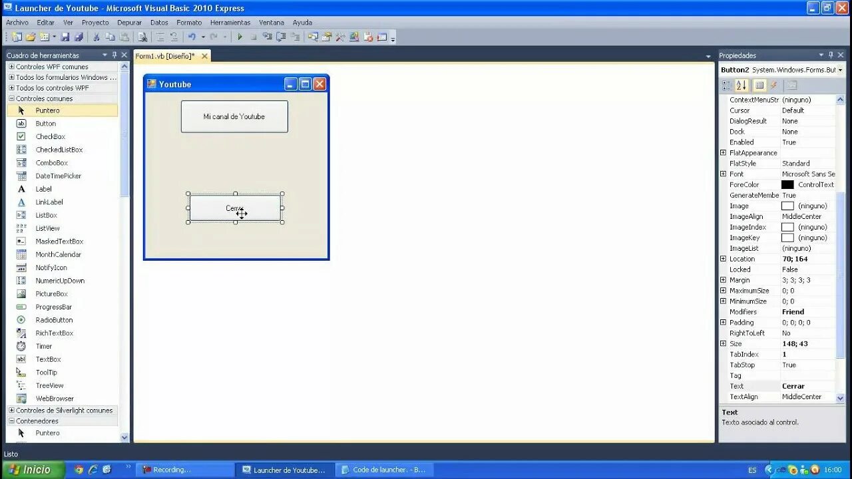Image resolution: width=852 pixels, height=479 pixels.
Task: Click the New Project toolbar icon
Action: [x=17, y=37]
